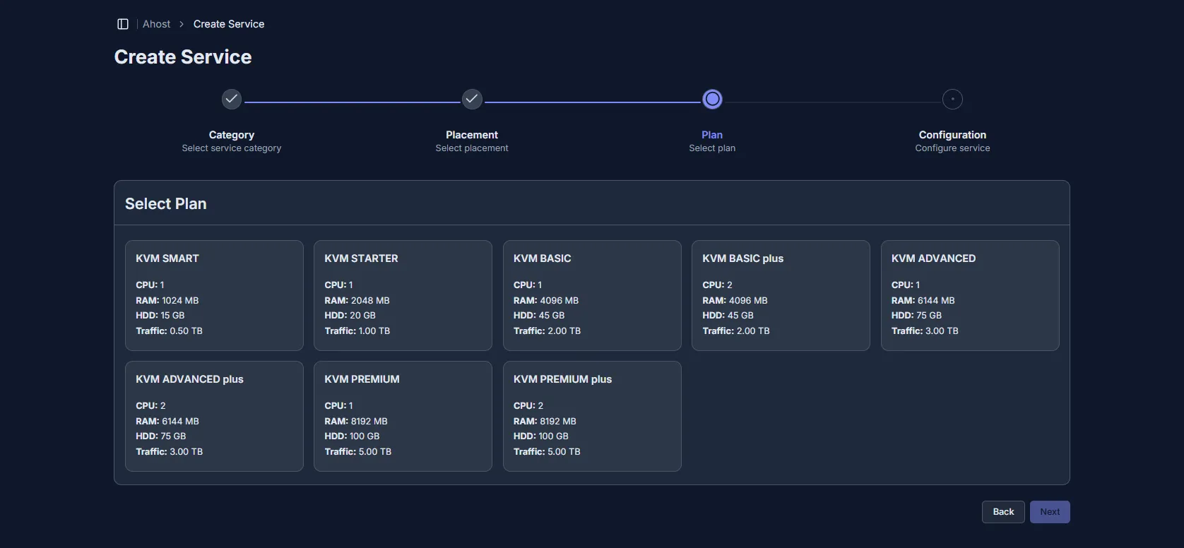Select the KVM ADVANCED plan card
This screenshot has width=1184, height=548.
pyautogui.click(x=970, y=295)
